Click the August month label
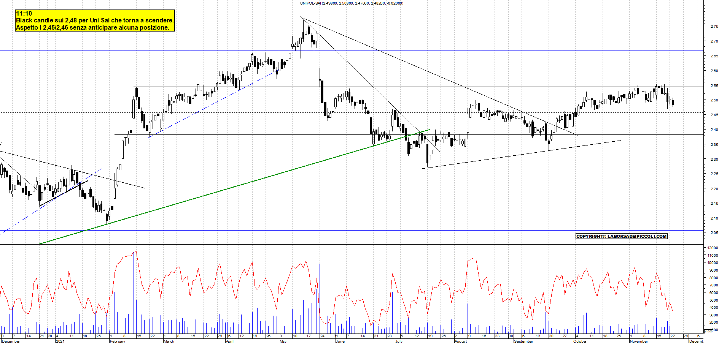This screenshot has width=719, height=343. click(460, 341)
